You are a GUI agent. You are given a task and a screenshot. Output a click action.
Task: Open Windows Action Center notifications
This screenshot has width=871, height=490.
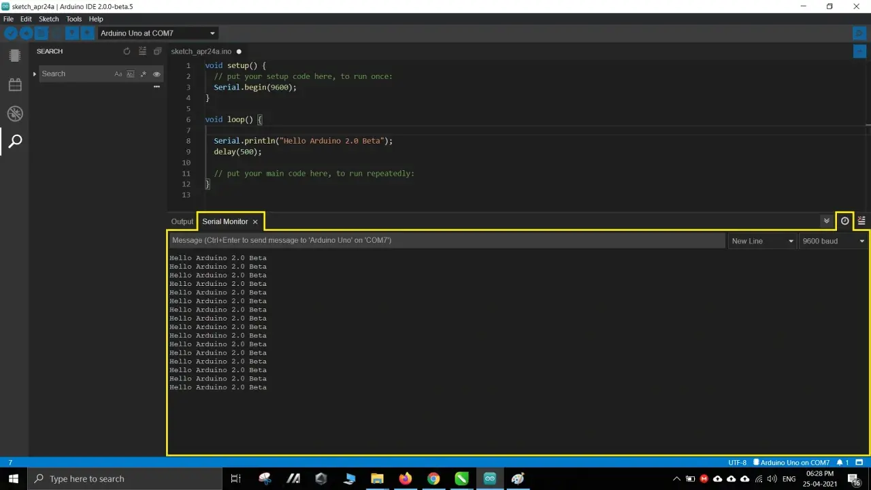853,479
